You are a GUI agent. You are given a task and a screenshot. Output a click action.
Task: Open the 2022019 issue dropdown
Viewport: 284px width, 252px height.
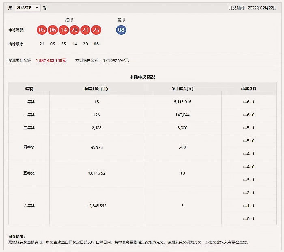(x=27, y=8)
